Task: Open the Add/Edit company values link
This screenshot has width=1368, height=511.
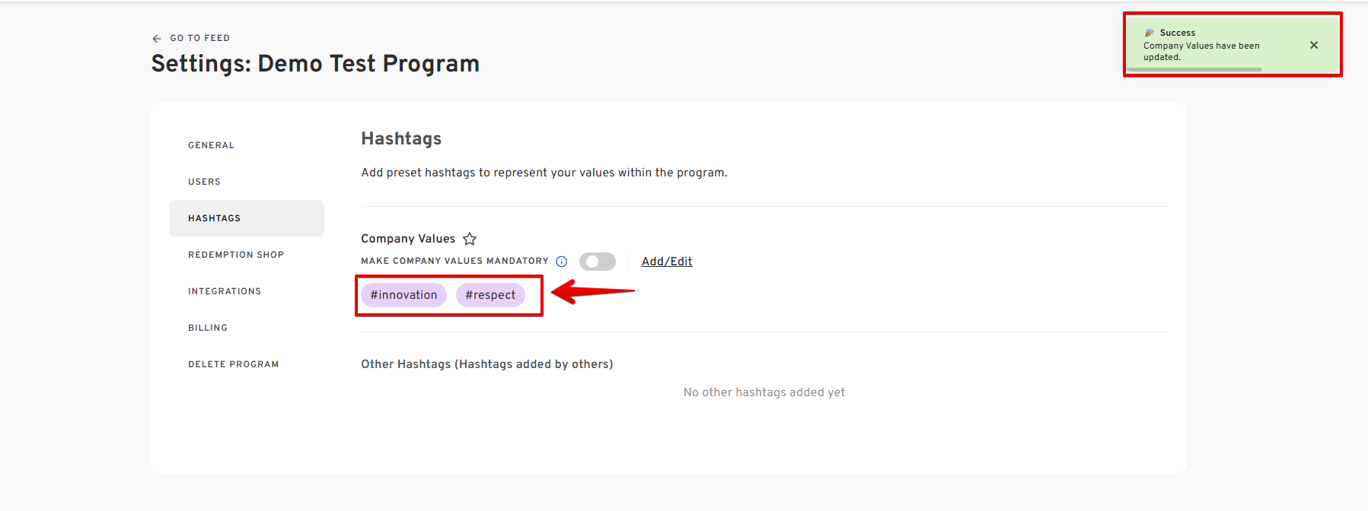Action: pyautogui.click(x=667, y=262)
